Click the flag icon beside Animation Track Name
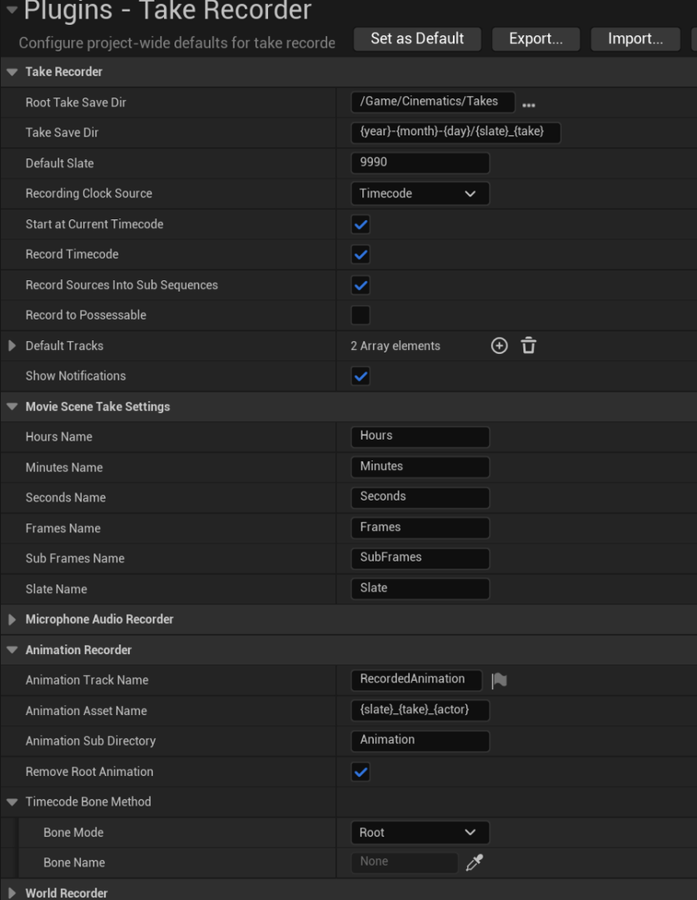 click(x=499, y=679)
